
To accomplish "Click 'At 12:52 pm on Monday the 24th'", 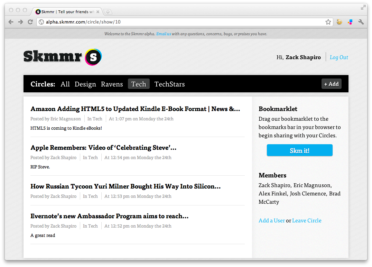I will (138, 226).
